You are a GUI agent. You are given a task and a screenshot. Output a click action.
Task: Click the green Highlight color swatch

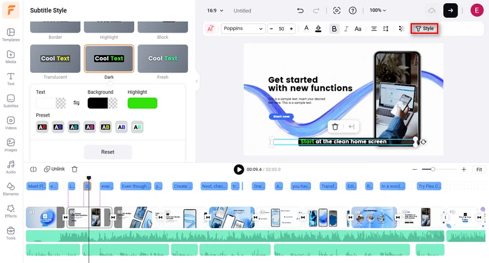click(142, 103)
